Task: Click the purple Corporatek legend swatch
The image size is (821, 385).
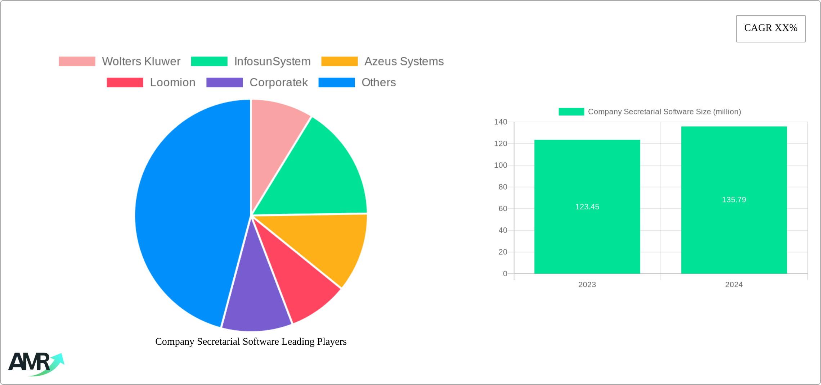Action: click(x=224, y=82)
